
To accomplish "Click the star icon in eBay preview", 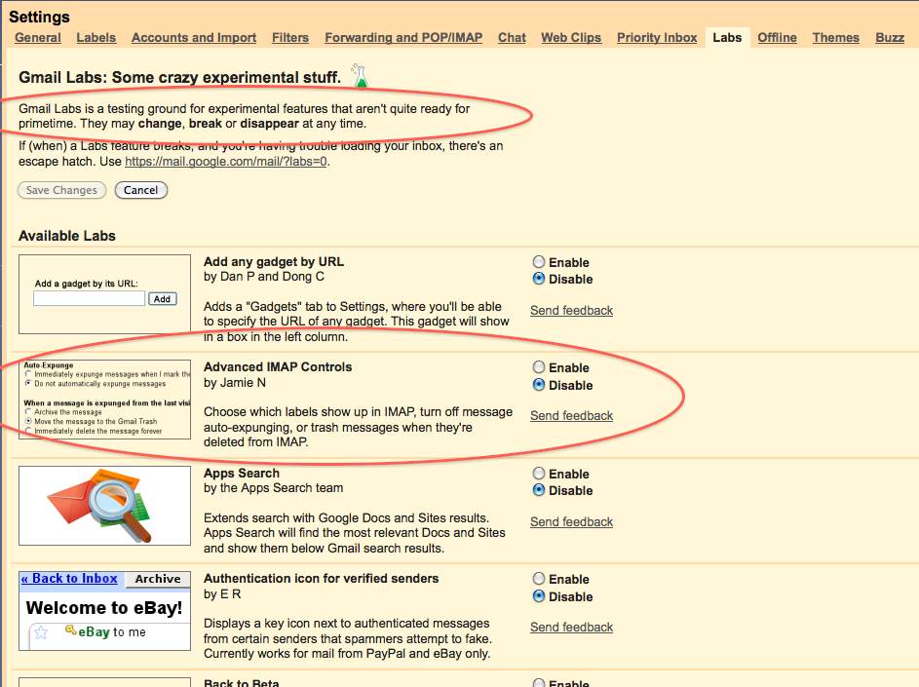I will 41,632.
